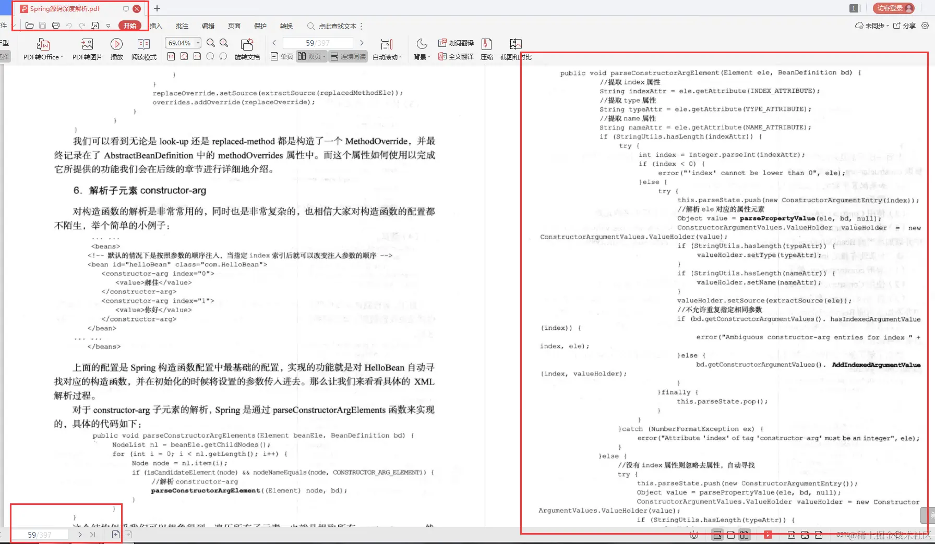Select the PDF转图片 conversion tool
935x544 pixels.
point(87,48)
